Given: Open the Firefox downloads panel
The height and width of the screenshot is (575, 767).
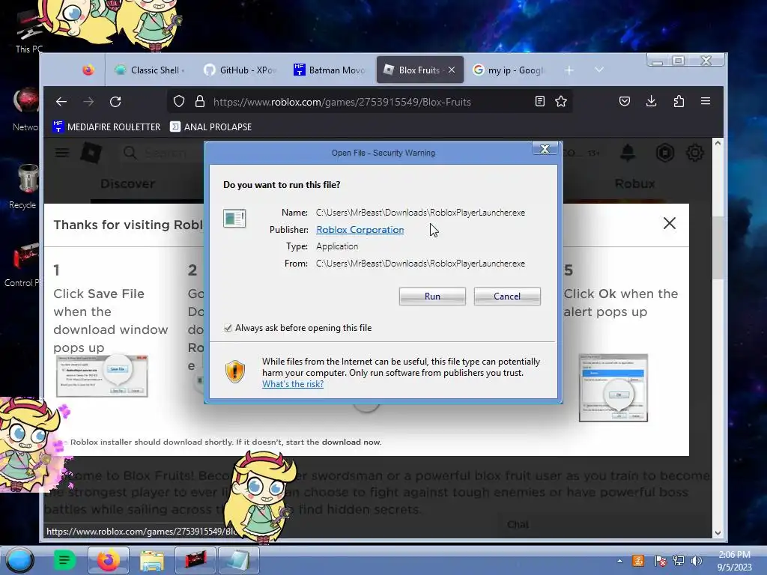Looking at the screenshot, I should point(651,101).
